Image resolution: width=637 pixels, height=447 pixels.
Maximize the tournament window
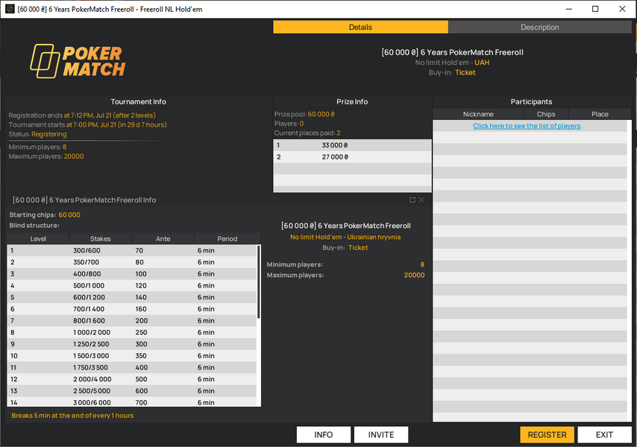pyautogui.click(x=595, y=9)
